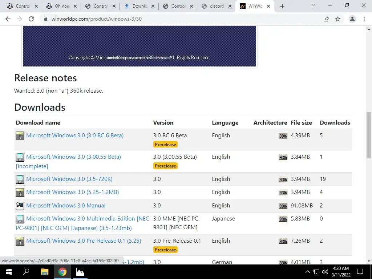Switch to the first Control tab
The width and height of the screenshot is (372, 279).
coord(22,6)
